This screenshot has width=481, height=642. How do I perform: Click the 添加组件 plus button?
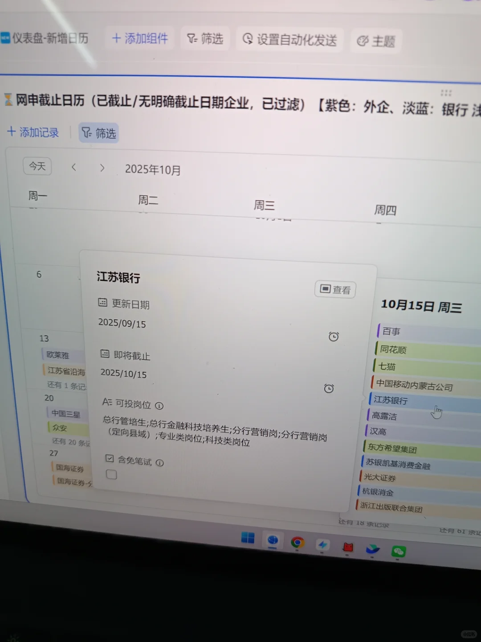click(139, 39)
